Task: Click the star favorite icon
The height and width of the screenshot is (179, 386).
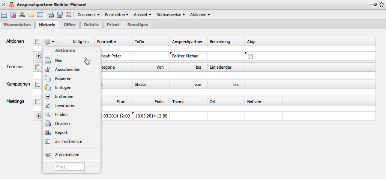Action: tap(381, 5)
